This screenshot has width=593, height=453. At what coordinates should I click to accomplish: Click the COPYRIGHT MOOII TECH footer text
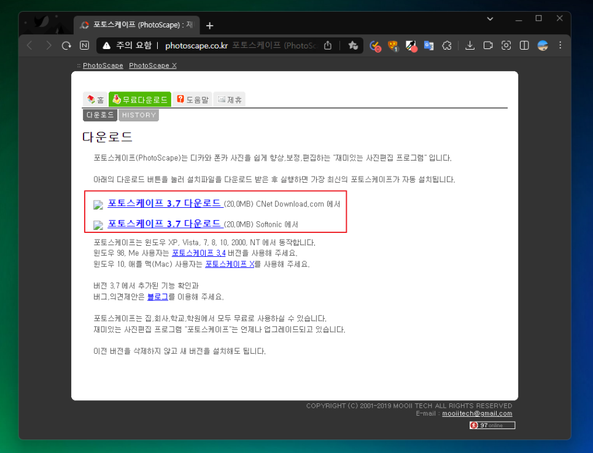point(409,406)
